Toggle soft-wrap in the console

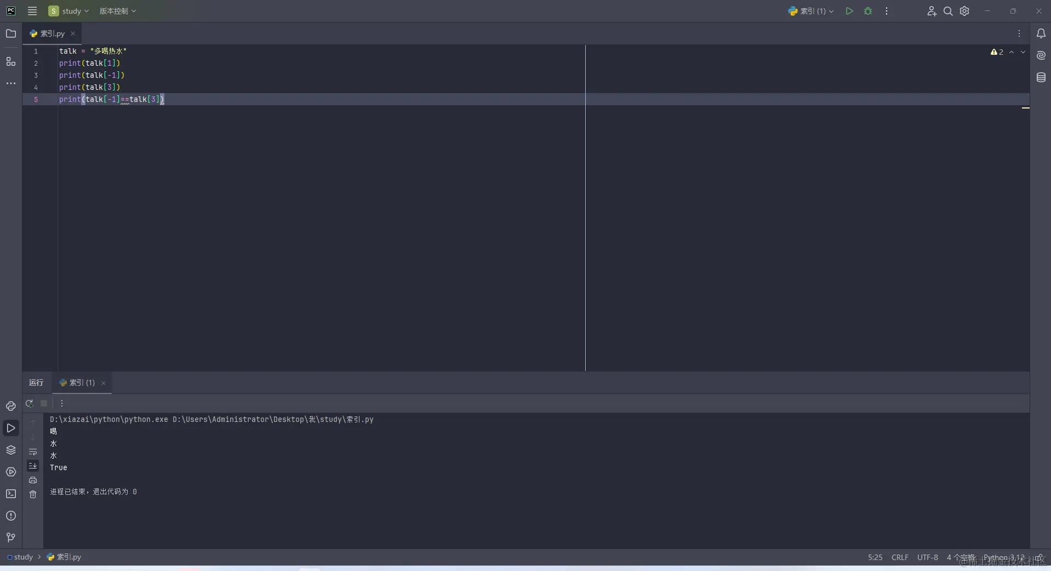click(x=33, y=452)
